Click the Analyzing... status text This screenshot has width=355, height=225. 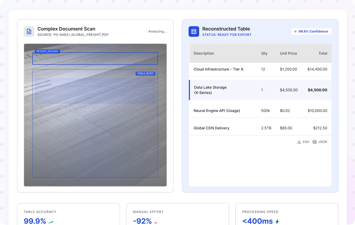tap(157, 32)
